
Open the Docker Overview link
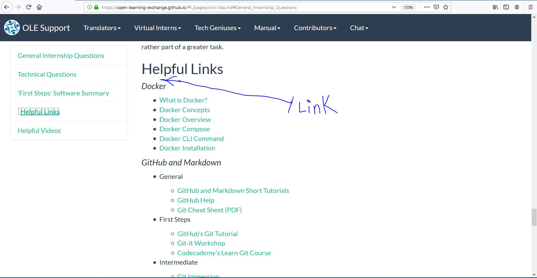pos(185,120)
